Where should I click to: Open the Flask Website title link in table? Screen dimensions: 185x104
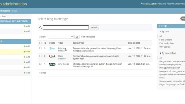click(x=62, y=57)
